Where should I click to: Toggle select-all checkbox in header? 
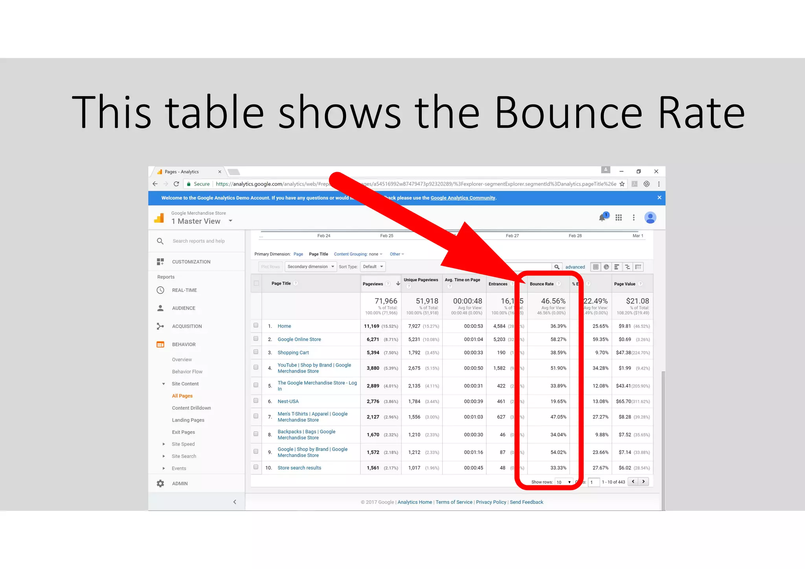[x=256, y=283]
